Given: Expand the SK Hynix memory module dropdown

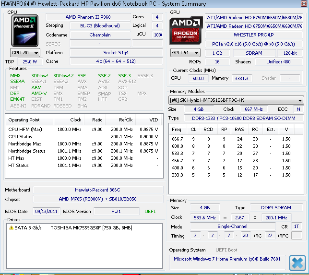Looking at the screenshot, I should [x=236, y=100].
